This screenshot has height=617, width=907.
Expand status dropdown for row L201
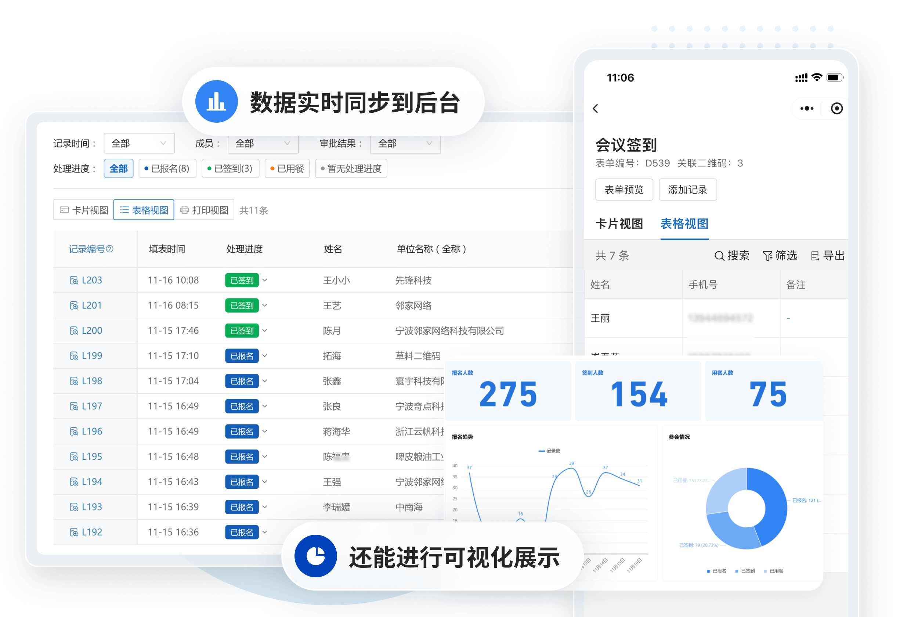tap(265, 305)
